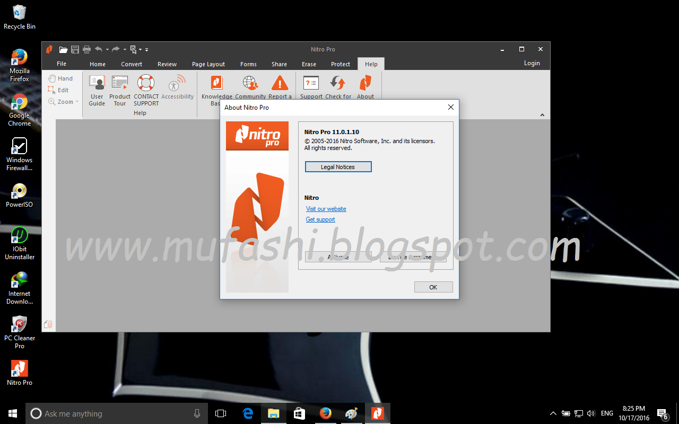Switch to the Erase tab

pyautogui.click(x=309, y=64)
